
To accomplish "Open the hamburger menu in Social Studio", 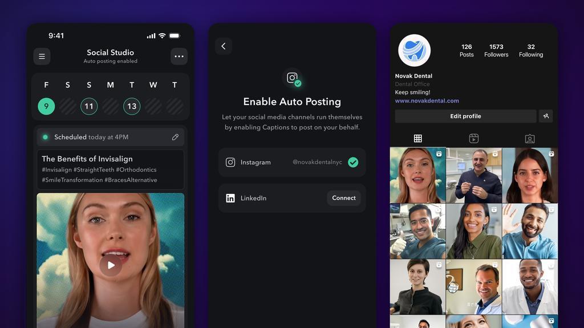I will click(42, 56).
